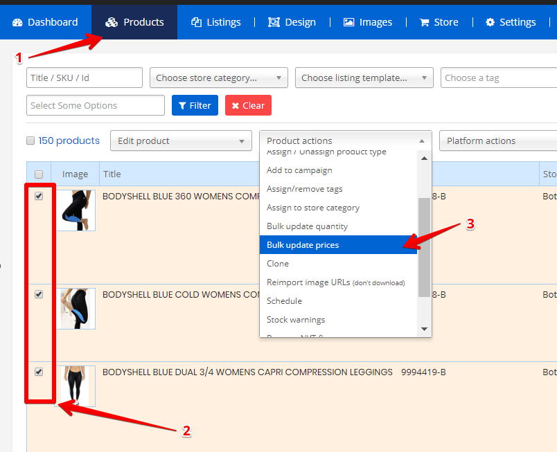Select Assign/remove tags action
557x452 pixels.
[x=338, y=189]
